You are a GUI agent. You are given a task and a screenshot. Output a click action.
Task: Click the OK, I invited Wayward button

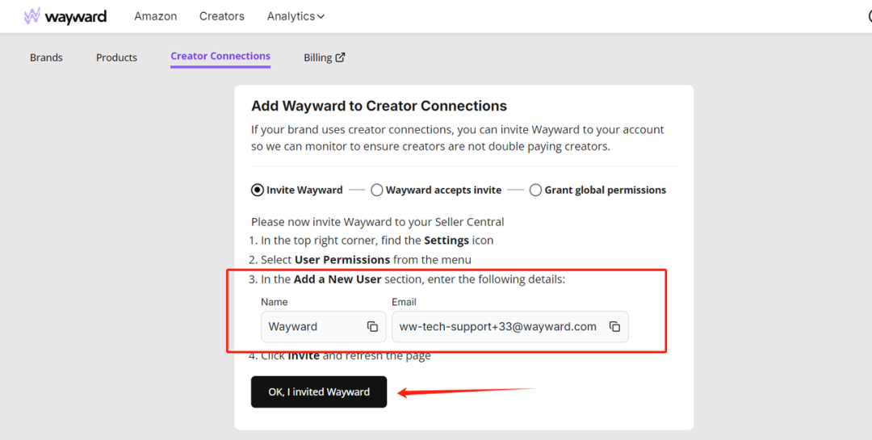click(x=319, y=392)
